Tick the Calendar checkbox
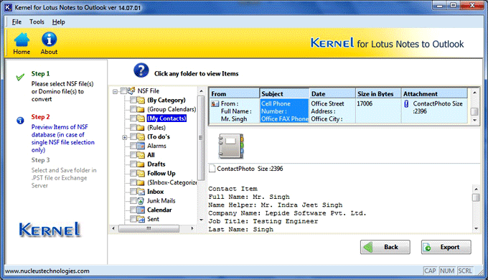The height and width of the screenshot is (280, 488). coord(133,210)
